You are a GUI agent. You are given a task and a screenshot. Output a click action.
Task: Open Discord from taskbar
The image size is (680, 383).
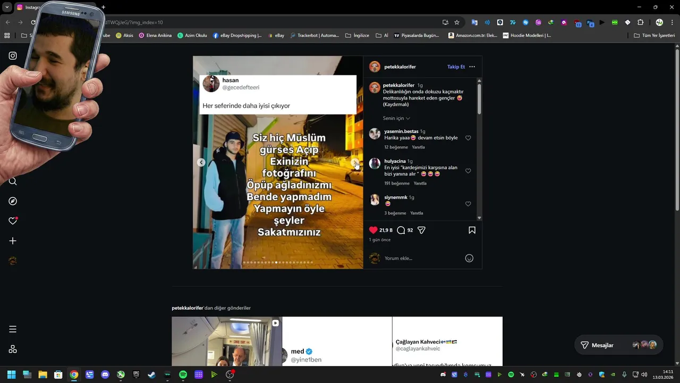pos(105,374)
